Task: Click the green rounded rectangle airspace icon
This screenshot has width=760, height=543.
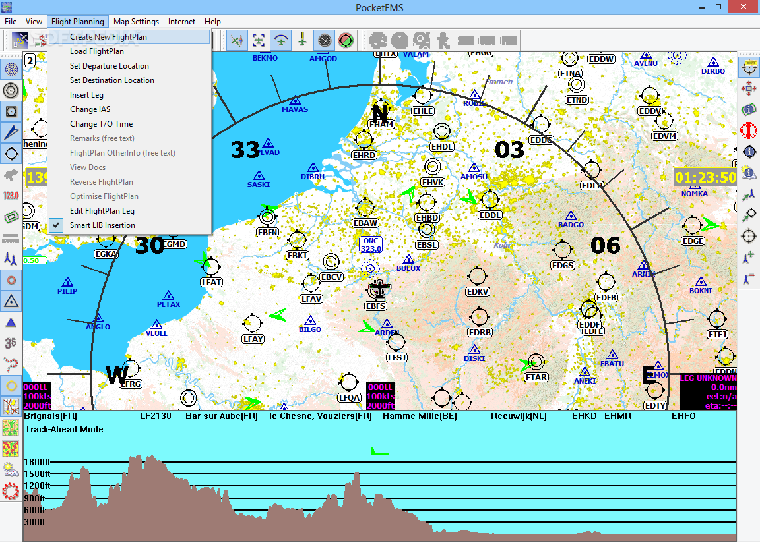Action: click(11, 216)
